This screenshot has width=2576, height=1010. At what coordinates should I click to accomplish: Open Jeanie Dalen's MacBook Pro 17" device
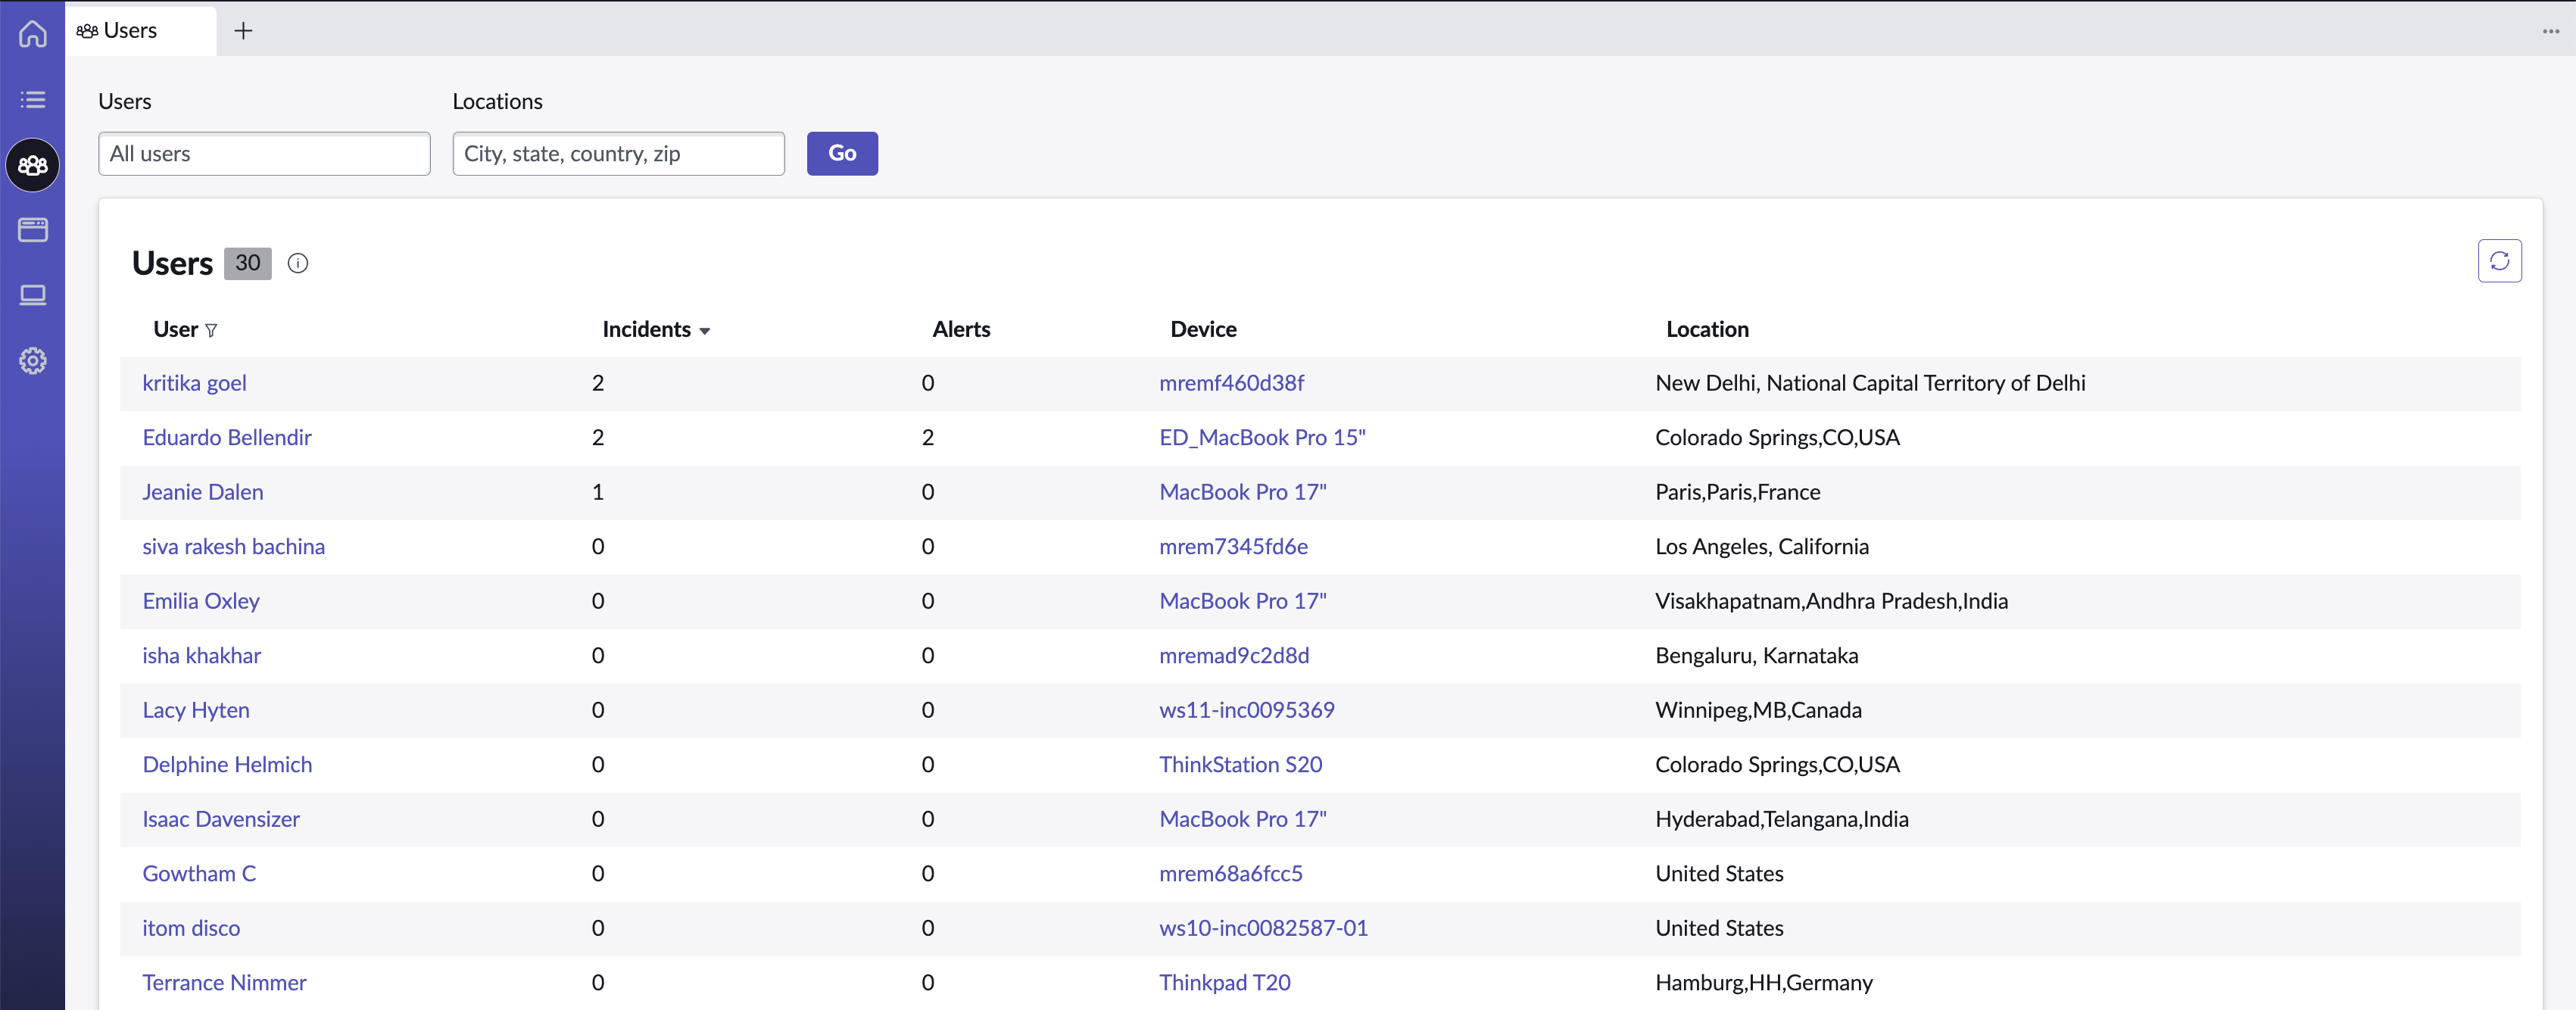pyautogui.click(x=1242, y=492)
